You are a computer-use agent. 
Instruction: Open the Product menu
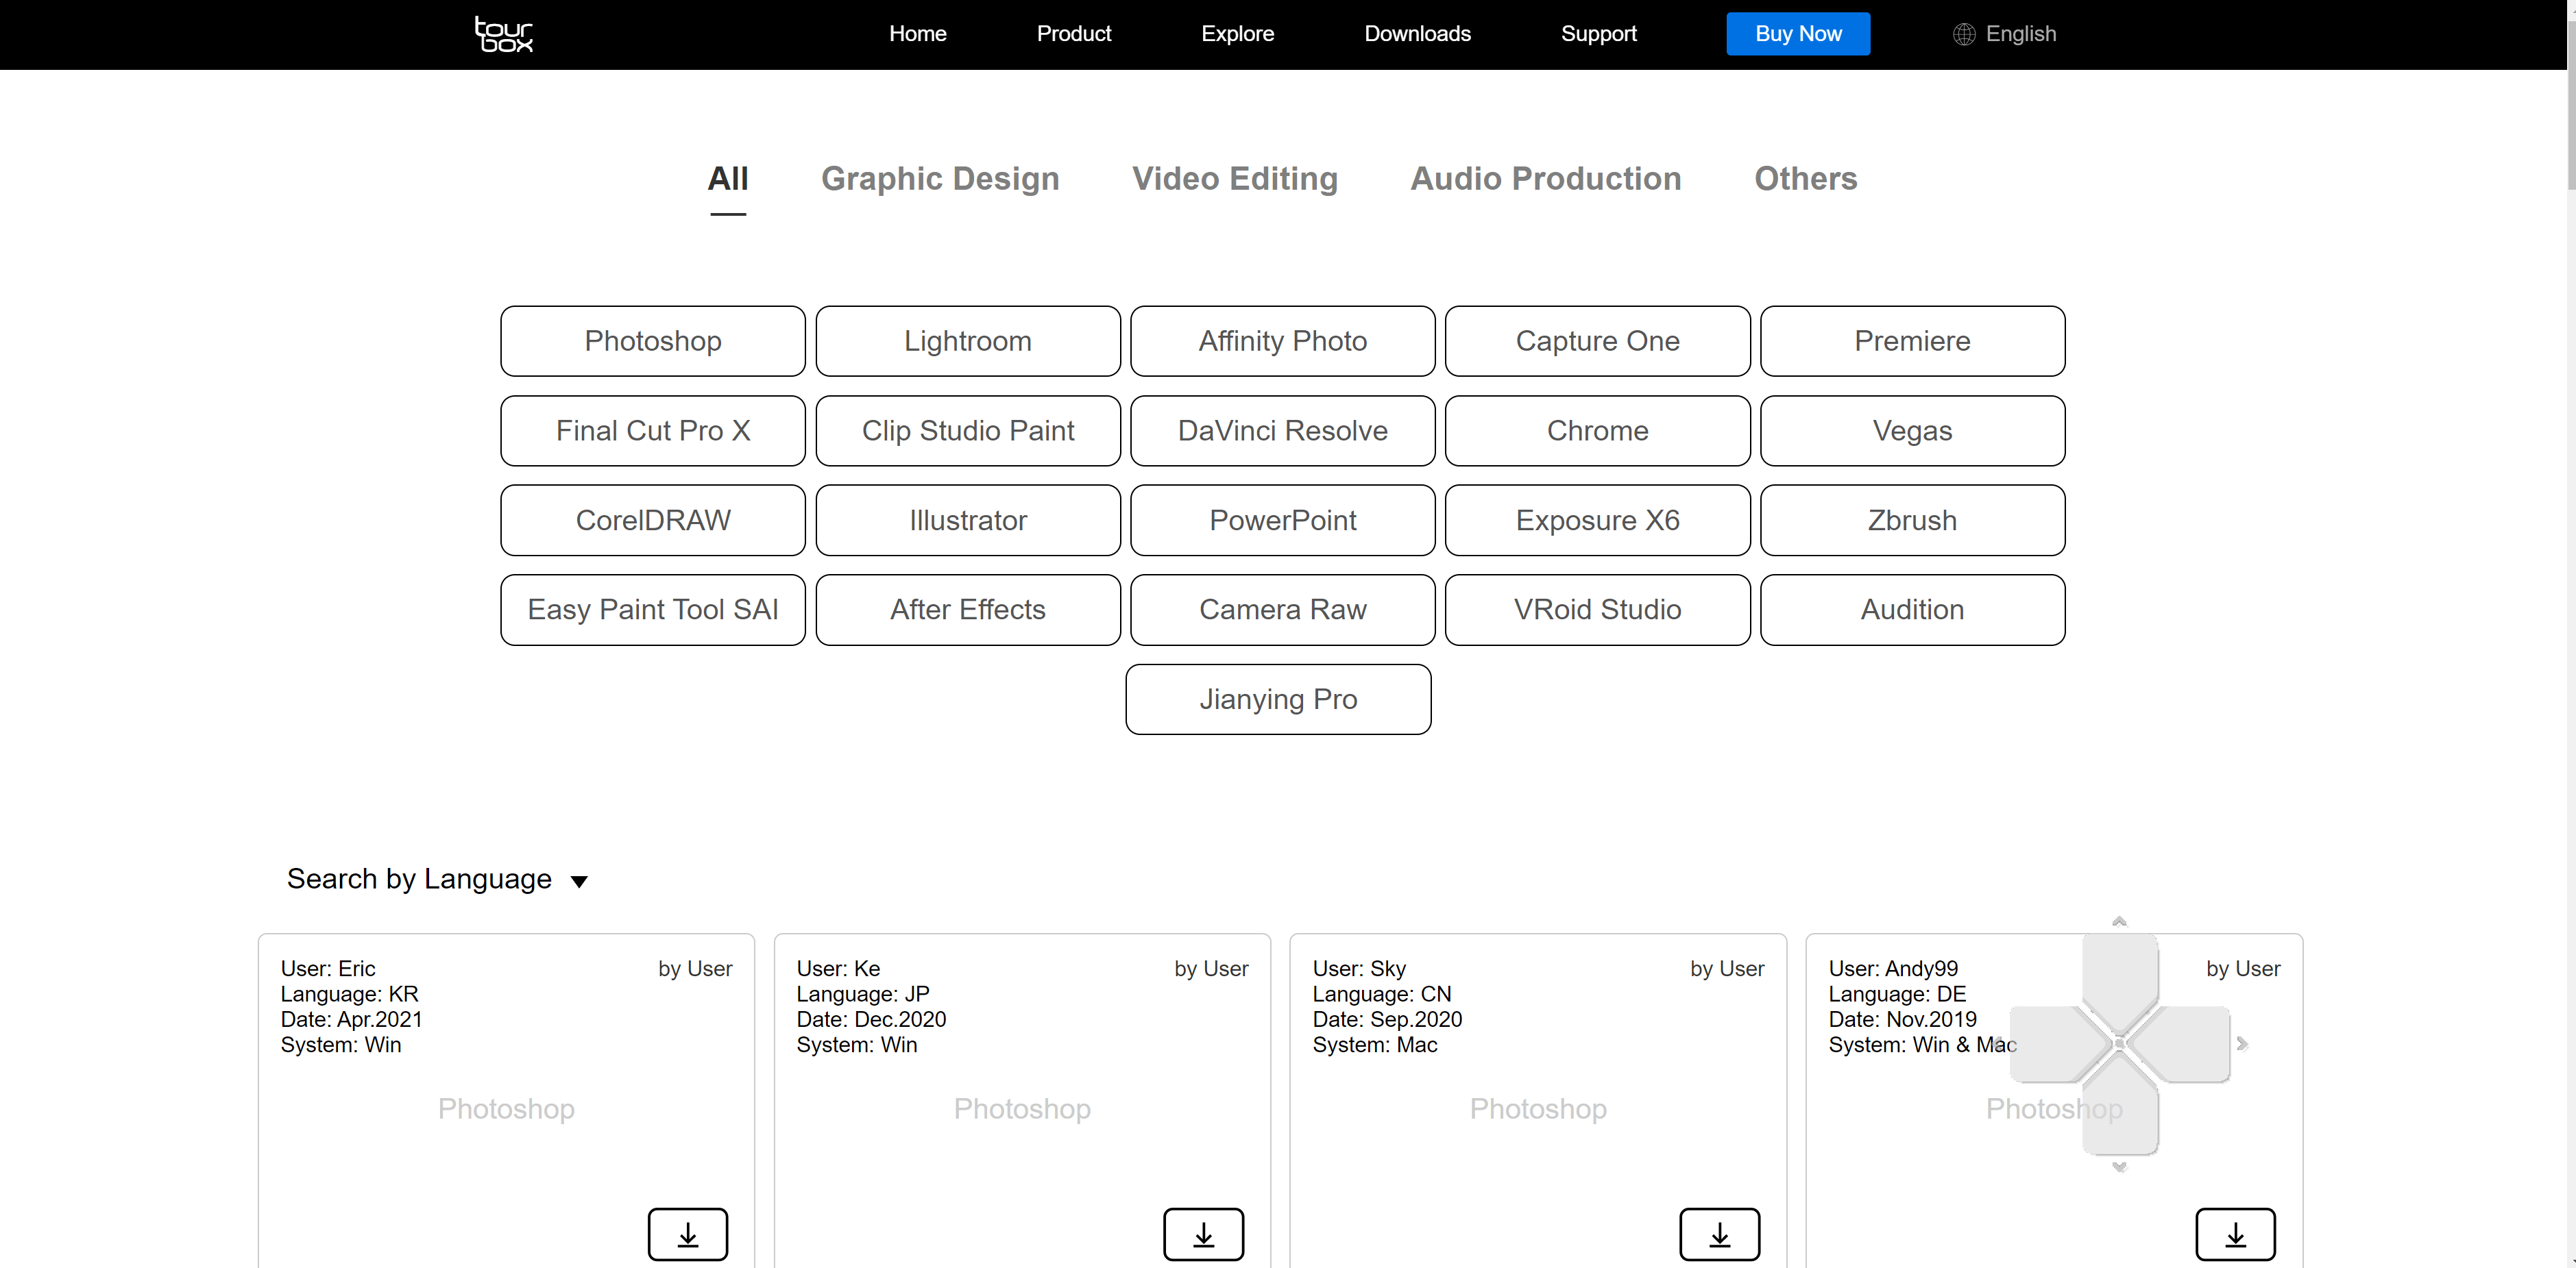tap(1074, 34)
